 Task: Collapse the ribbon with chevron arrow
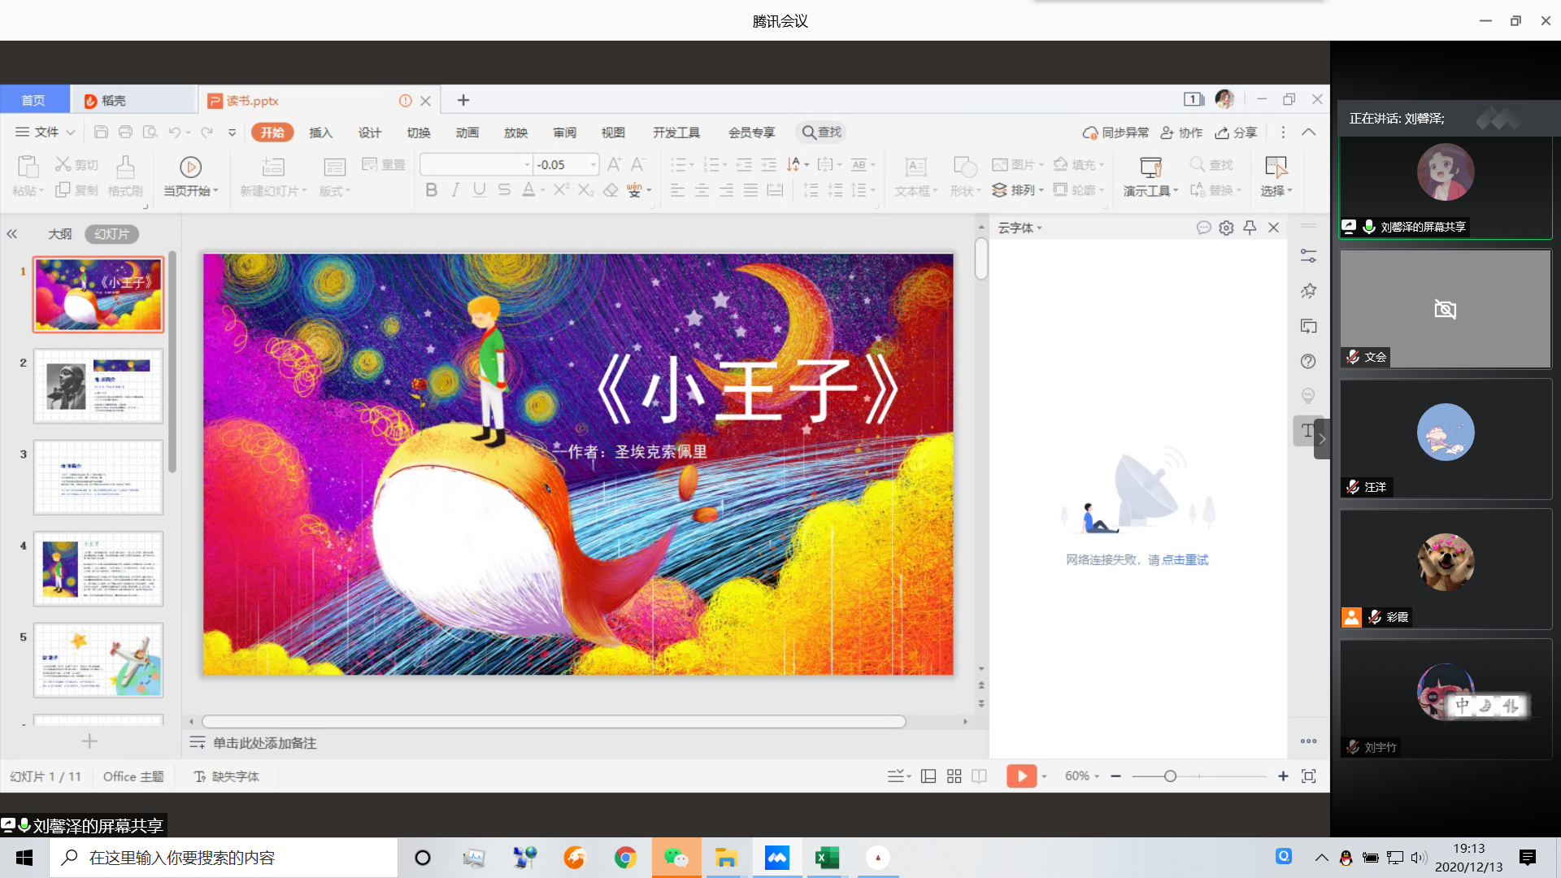click(x=1308, y=132)
